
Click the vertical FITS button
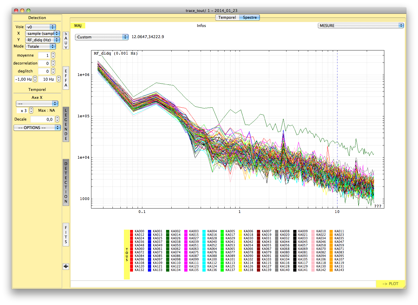point(66,235)
